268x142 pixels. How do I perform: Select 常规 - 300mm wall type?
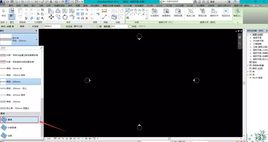coord(20,101)
